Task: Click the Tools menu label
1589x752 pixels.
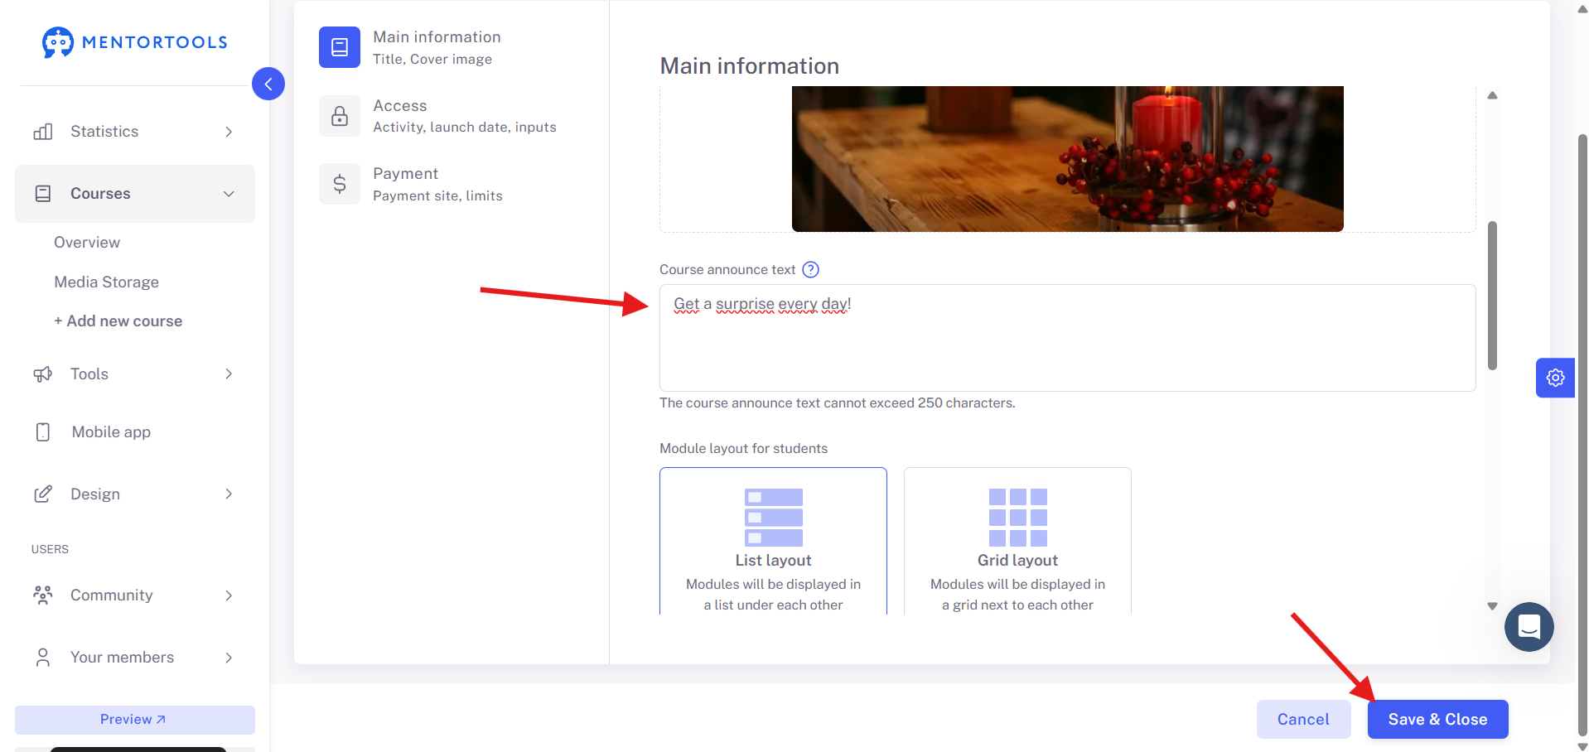Action: 89,374
